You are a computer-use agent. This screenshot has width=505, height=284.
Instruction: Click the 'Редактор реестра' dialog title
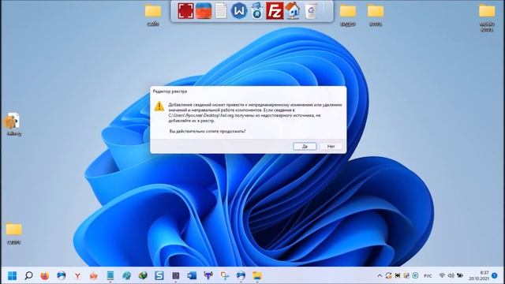tap(170, 92)
